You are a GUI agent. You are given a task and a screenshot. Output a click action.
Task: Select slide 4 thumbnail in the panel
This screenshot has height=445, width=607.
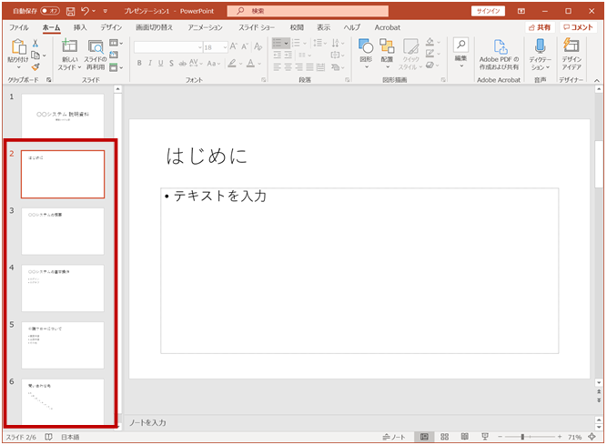(63, 288)
